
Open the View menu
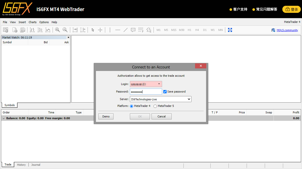click(x=13, y=22)
